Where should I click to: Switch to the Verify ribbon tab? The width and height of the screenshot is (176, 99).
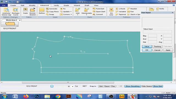pyautogui.click(x=56, y=5)
